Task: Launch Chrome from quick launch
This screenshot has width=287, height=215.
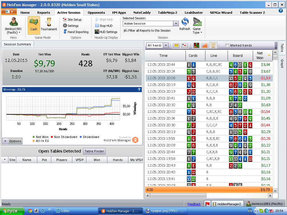Action: click(30, 211)
